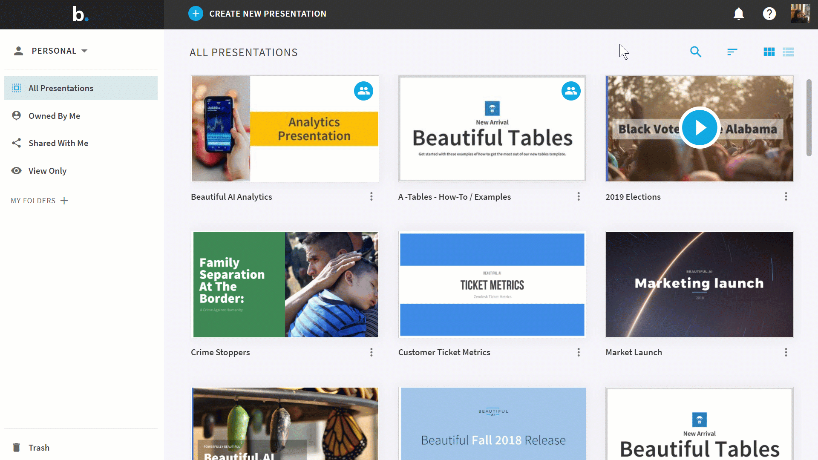Click the MY FOLDERS heading
This screenshot has height=460, width=818.
[33, 201]
